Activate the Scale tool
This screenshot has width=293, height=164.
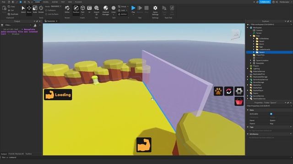pyautogui.click(x=35, y=9)
